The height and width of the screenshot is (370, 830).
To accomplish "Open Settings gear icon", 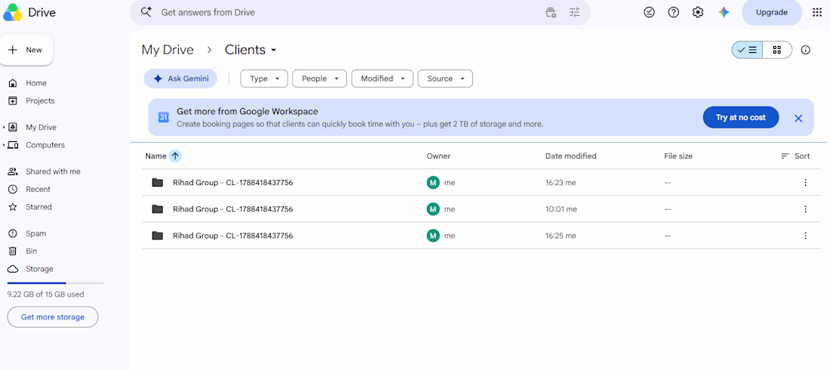I will 698,12.
